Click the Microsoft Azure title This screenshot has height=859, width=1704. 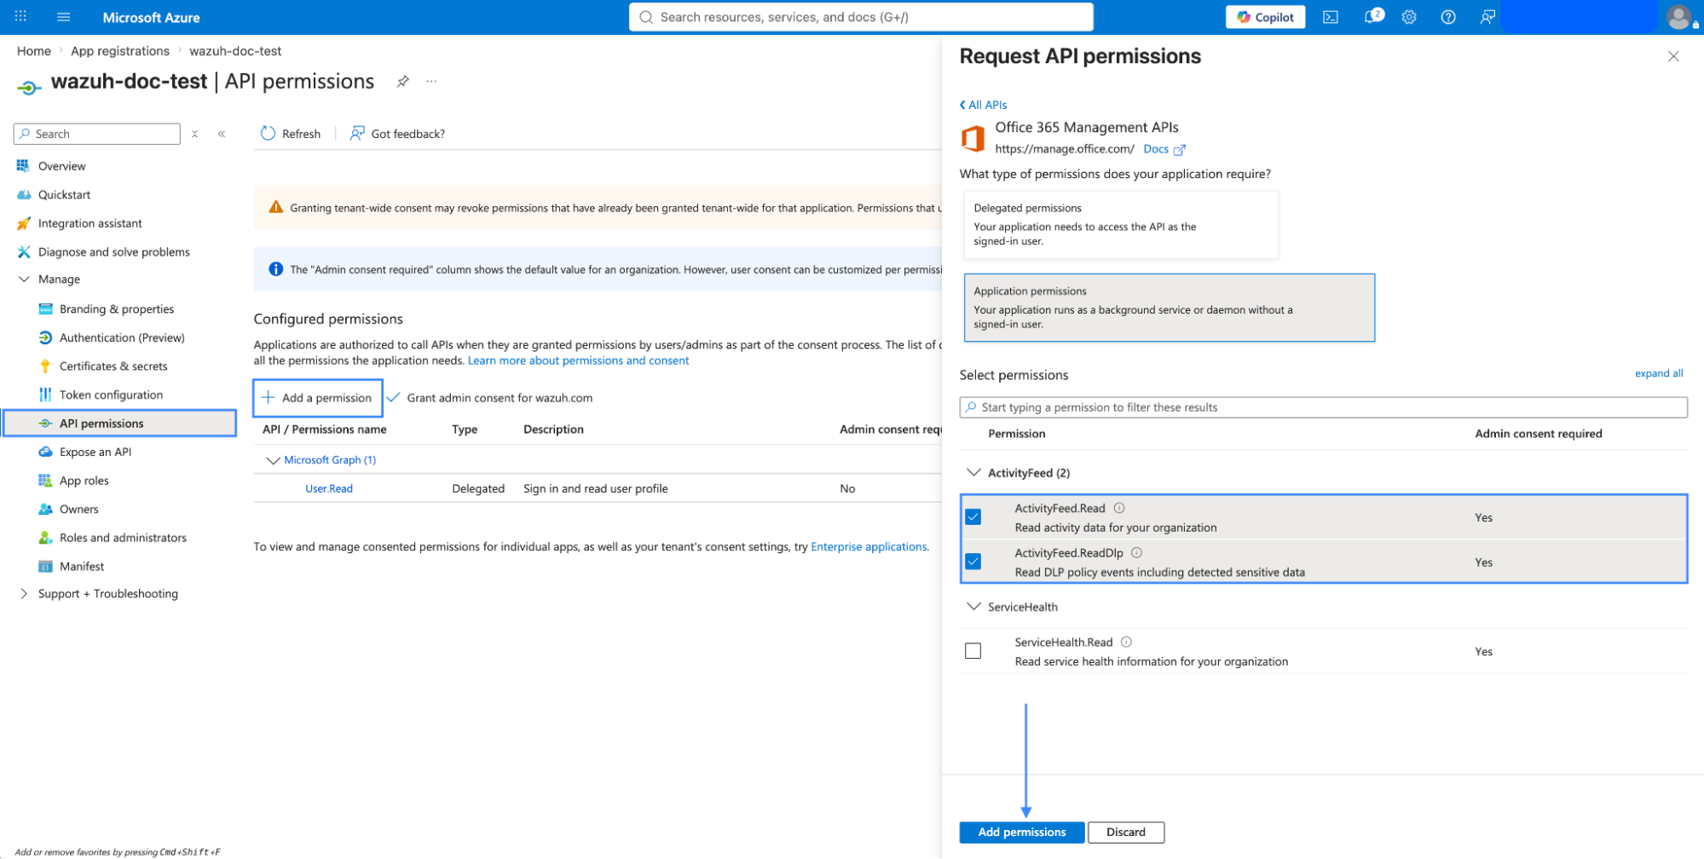pyautogui.click(x=151, y=17)
